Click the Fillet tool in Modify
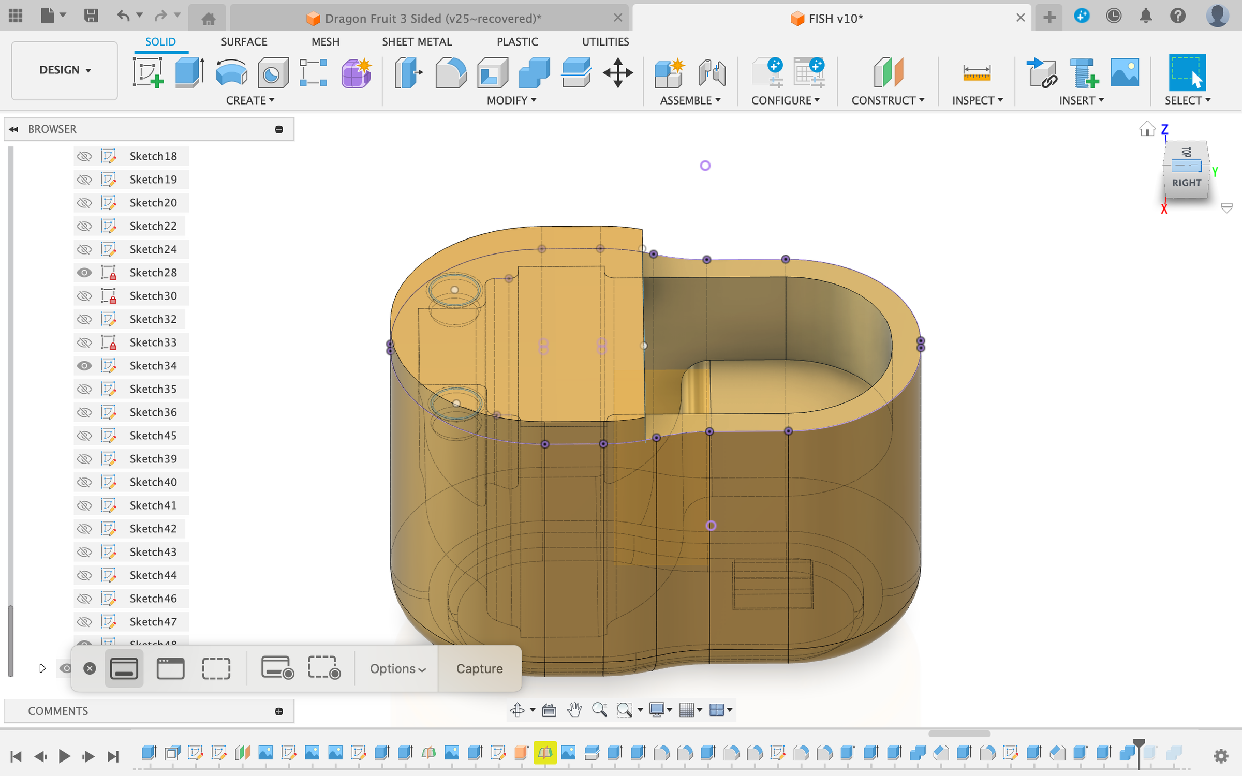 click(x=450, y=72)
